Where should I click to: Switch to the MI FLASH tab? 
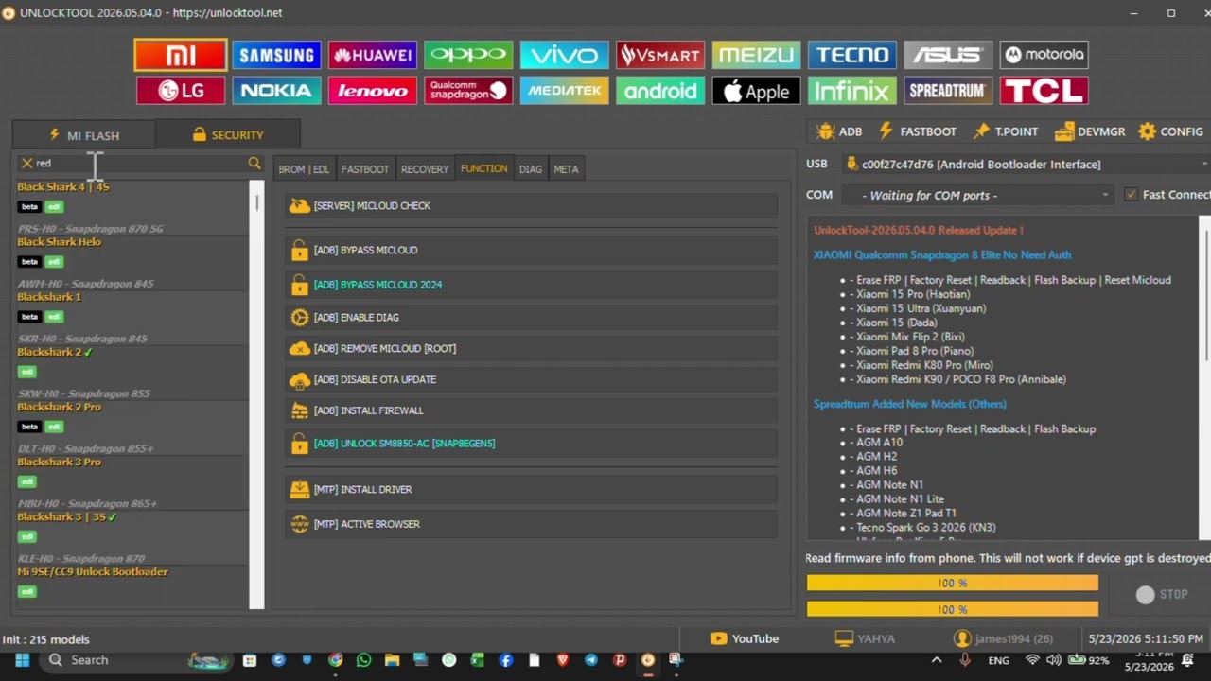(84, 135)
